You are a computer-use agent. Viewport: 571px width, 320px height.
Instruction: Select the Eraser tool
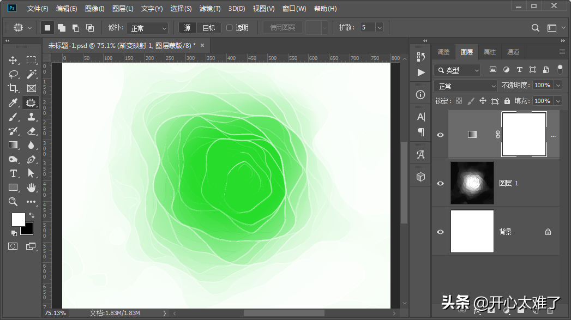coord(31,131)
